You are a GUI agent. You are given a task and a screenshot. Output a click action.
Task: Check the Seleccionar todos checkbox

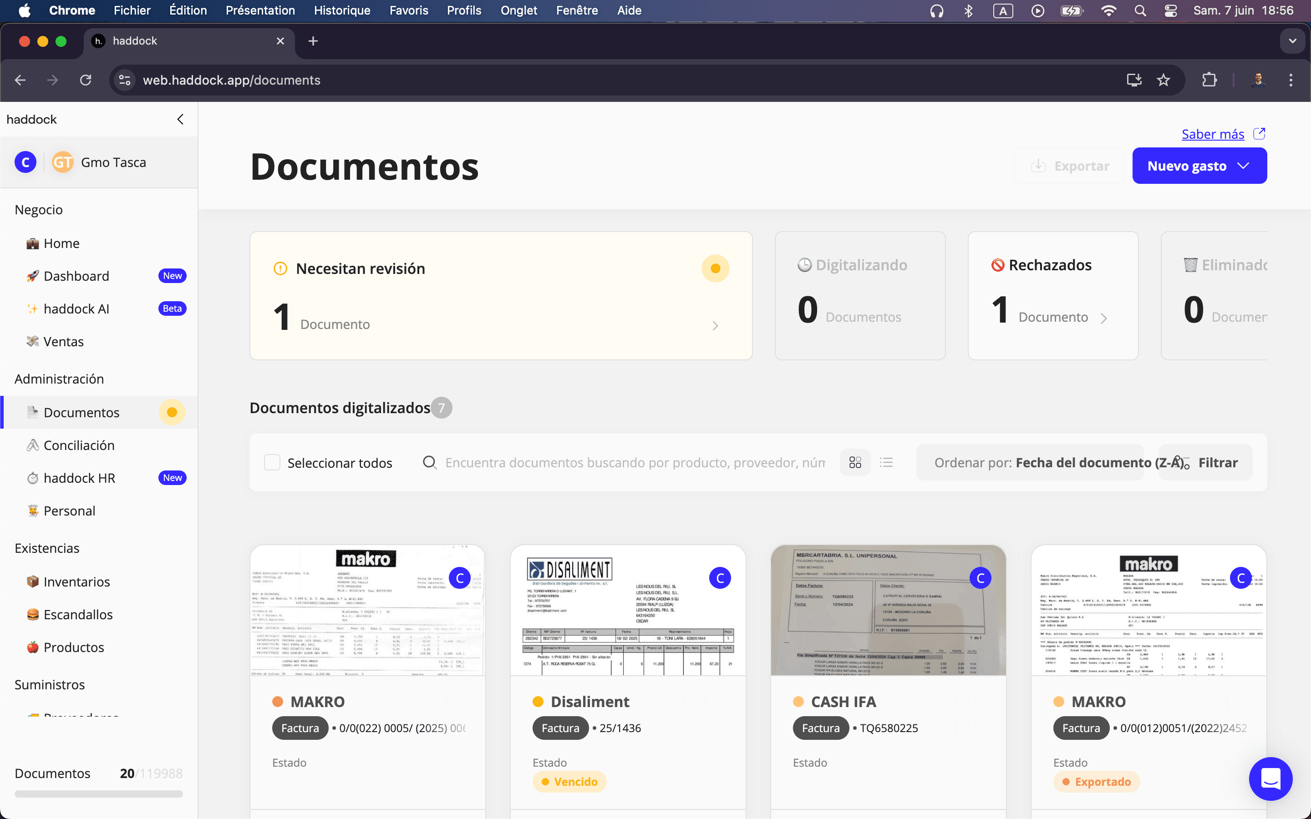point(272,462)
